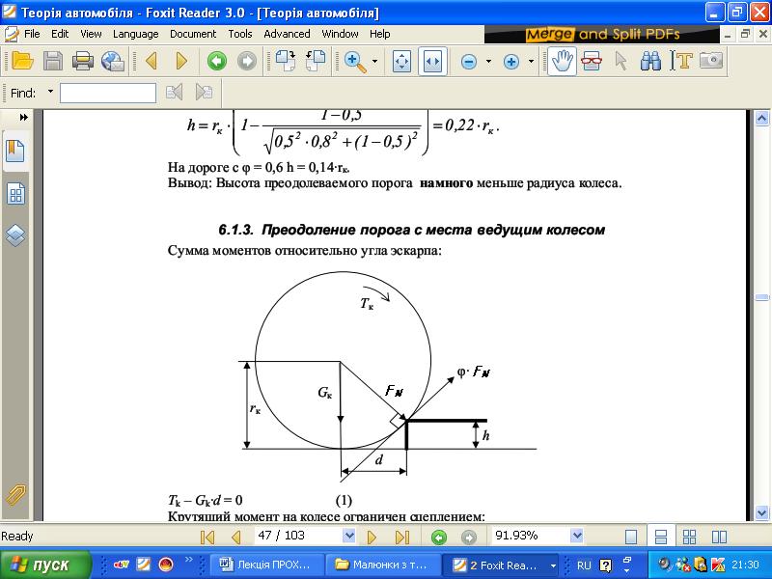Activate the Snapshot camera tool

pyautogui.click(x=711, y=61)
